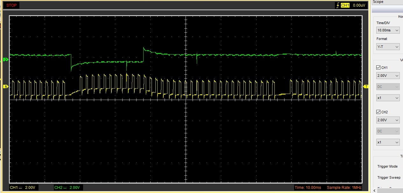Image resolution: width=403 pixels, height=193 pixels.
Task: Click the Trigger Mode label
Action: (387, 167)
